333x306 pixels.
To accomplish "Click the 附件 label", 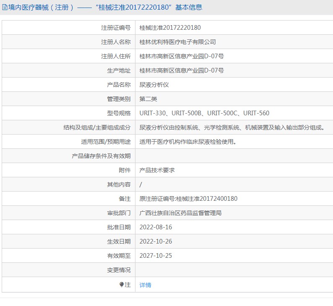I will 125,170.
